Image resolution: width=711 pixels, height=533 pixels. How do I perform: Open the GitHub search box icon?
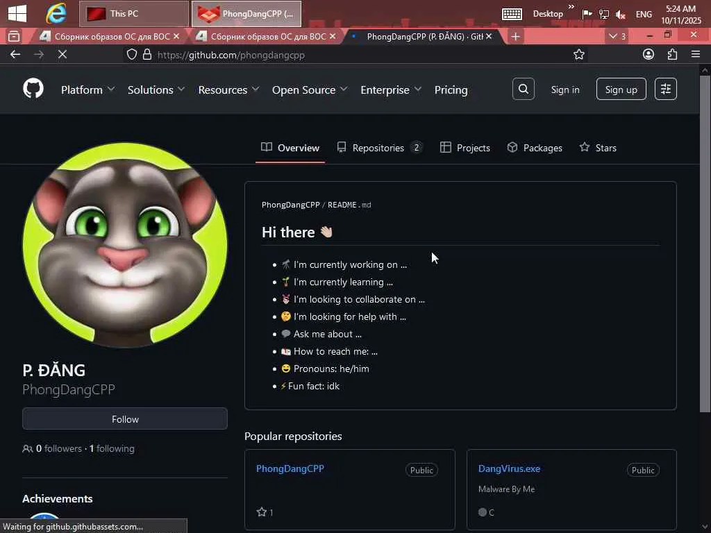524,89
